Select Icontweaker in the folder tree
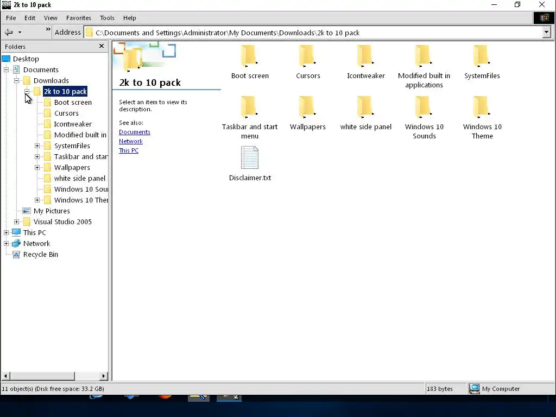This screenshot has width=556, height=417. point(73,124)
